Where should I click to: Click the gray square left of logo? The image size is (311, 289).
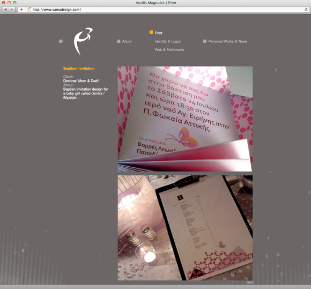[x=61, y=41]
